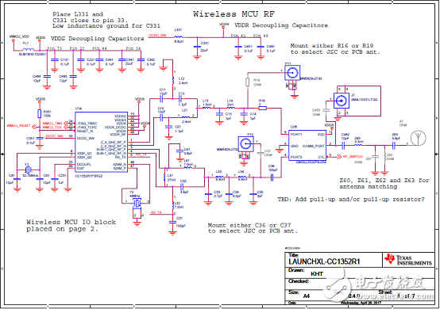Click the Texas Instruments logo
Viewport: 440px width, 309px height.
pyautogui.click(x=408, y=259)
